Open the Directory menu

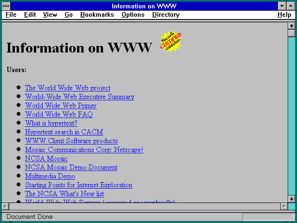coord(166,15)
